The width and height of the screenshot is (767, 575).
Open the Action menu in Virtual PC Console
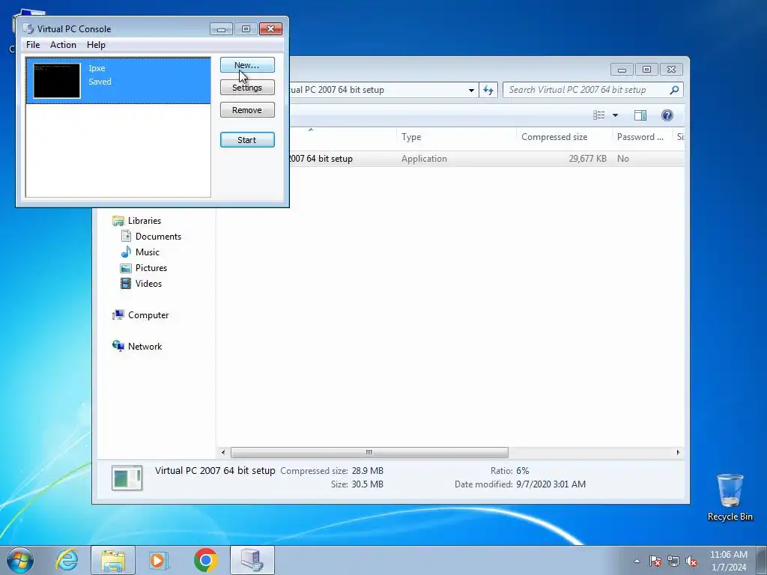[x=63, y=44]
